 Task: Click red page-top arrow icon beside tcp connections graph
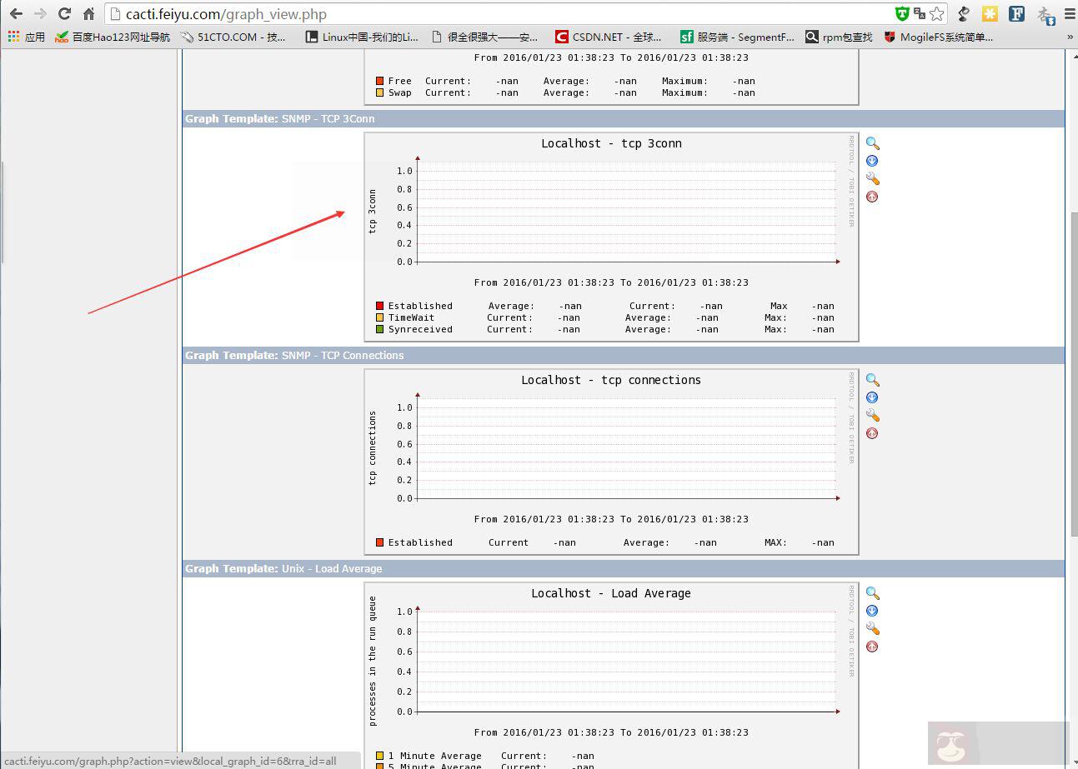(872, 433)
